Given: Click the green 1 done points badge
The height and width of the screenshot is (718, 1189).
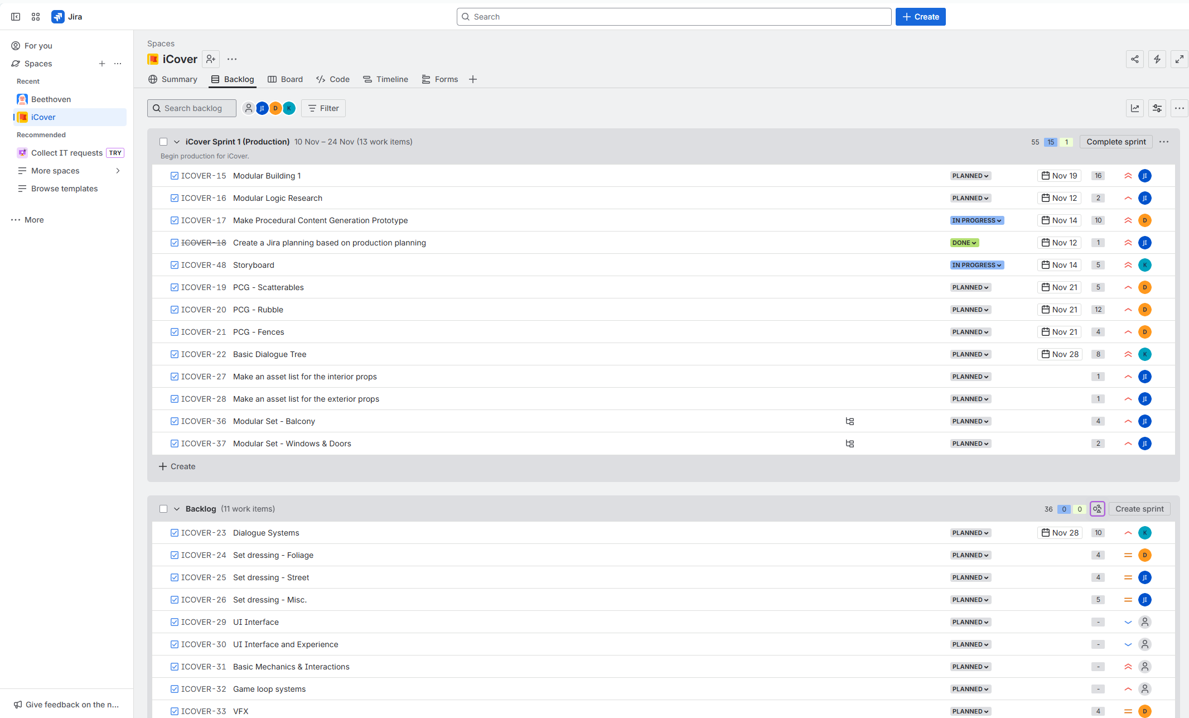Looking at the screenshot, I should (x=1066, y=142).
